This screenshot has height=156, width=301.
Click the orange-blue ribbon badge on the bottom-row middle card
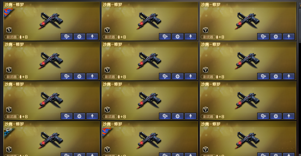click(x=106, y=132)
